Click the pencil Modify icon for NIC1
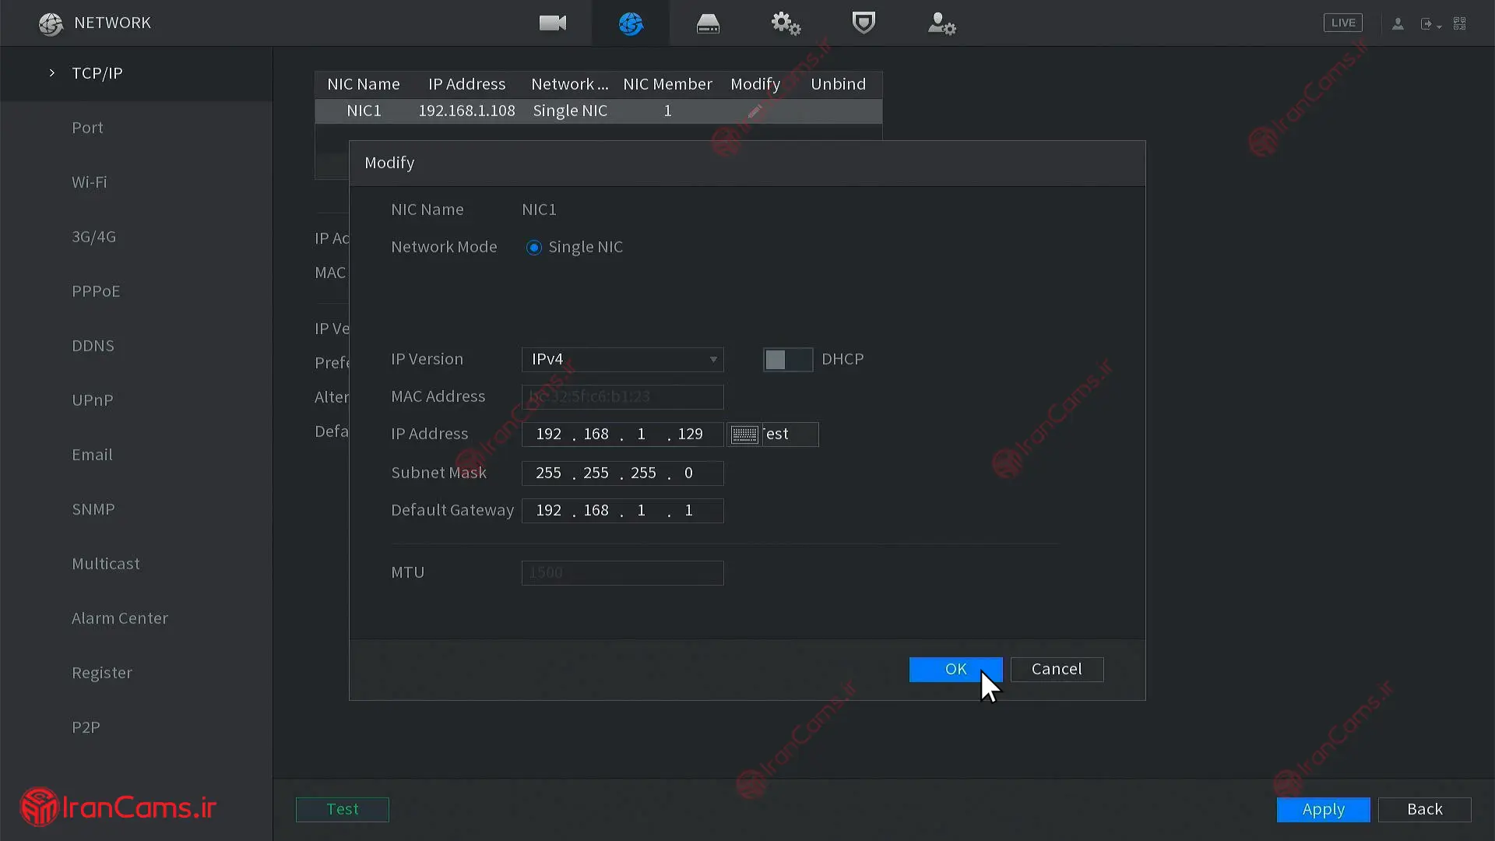This screenshot has height=841, width=1495. (x=755, y=111)
